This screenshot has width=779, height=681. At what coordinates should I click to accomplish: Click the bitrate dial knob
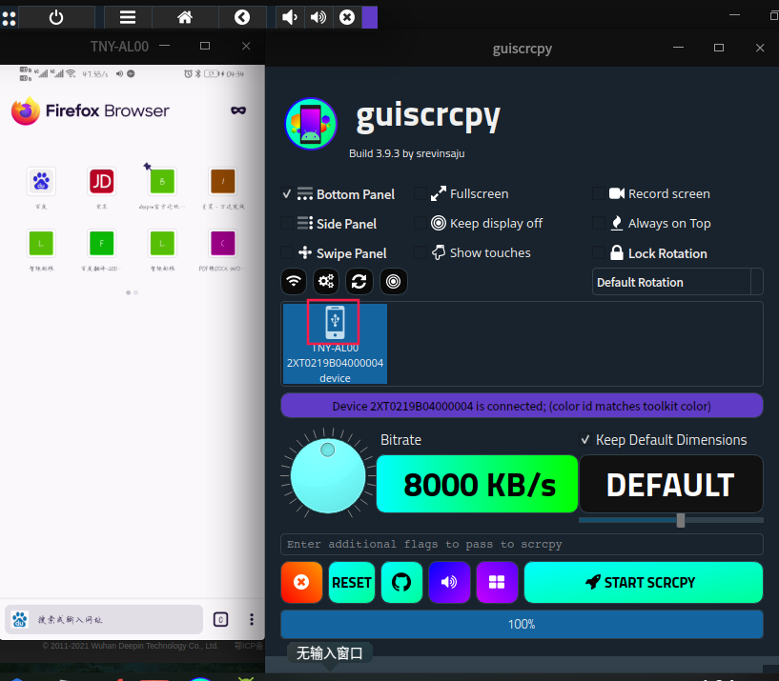pos(328,476)
